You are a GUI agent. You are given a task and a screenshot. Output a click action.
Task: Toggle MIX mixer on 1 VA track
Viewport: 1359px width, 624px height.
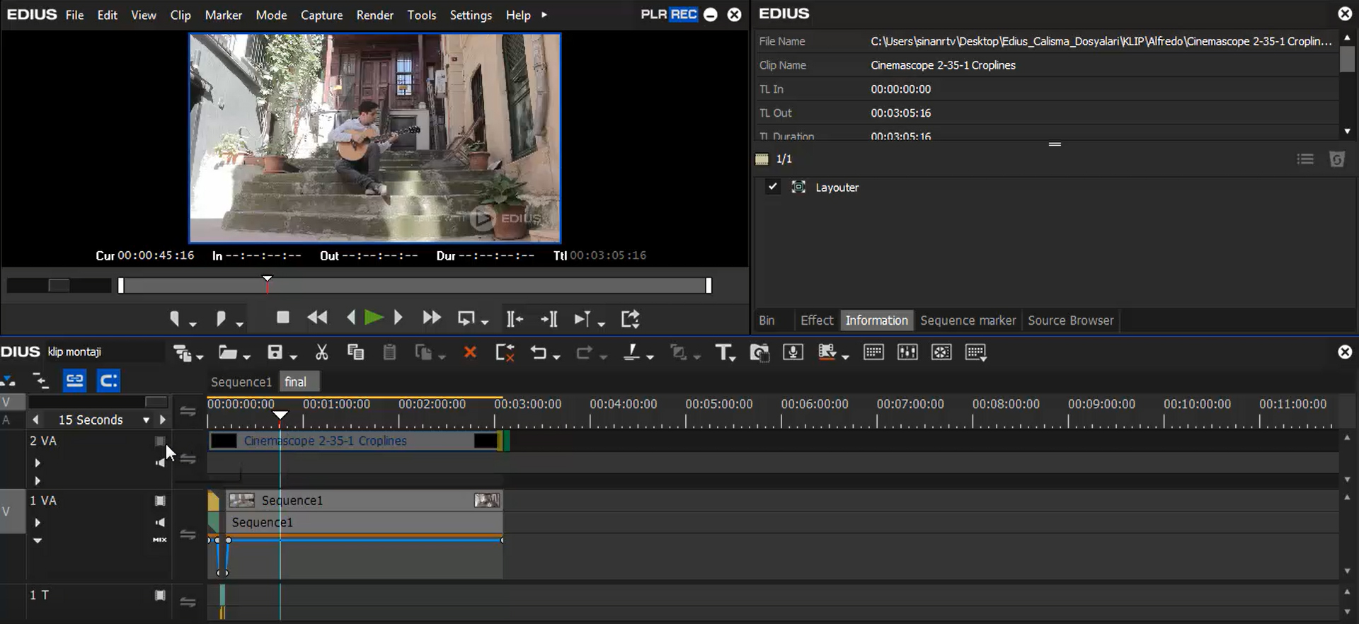[x=160, y=540]
